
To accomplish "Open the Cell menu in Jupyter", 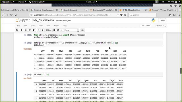I will (x=49, y=26).
